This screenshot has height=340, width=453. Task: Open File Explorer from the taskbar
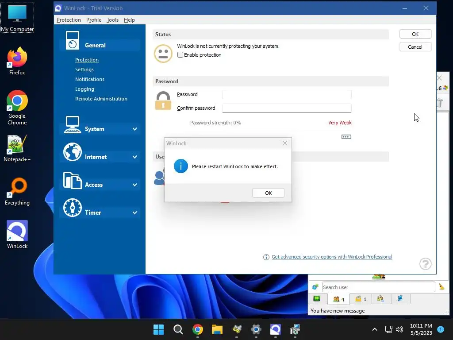217,329
